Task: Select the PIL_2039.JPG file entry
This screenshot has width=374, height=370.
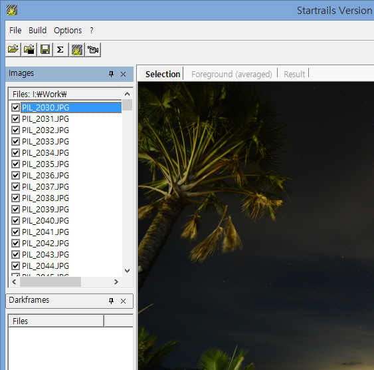Action: (46, 209)
